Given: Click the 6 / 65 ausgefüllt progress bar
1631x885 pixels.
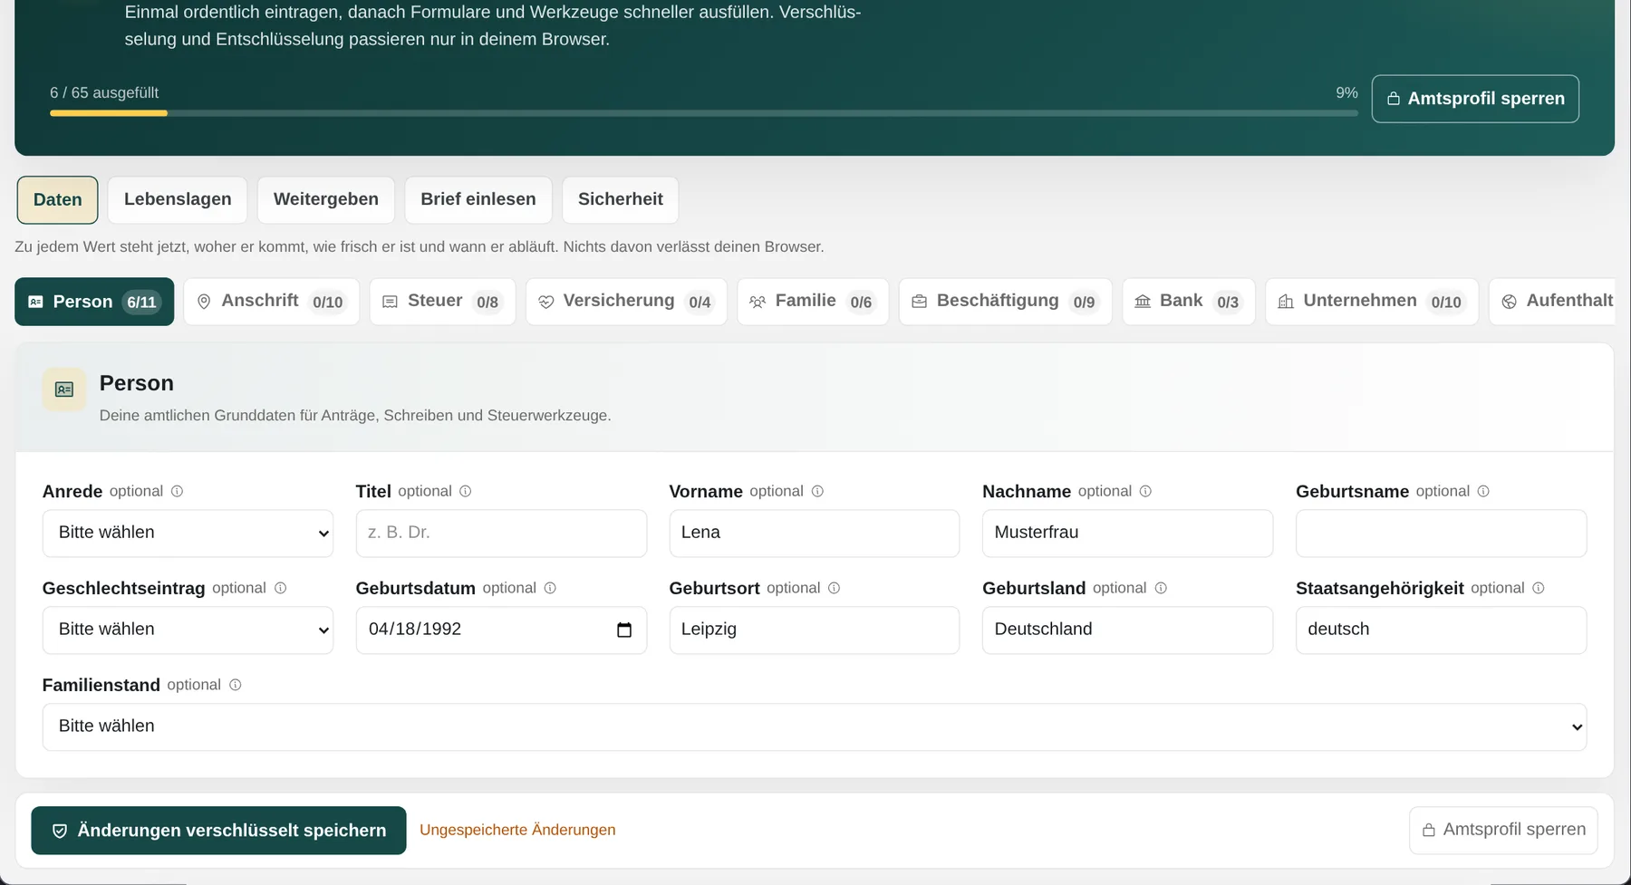Looking at the screenshot, I should click(x=704, y=113).
